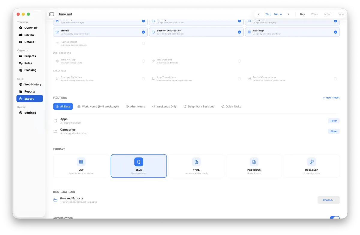Image resolution: width=360 pixels, height=235 pixels.
Task: Click the Settings gear icon
Action: pyautogui.click(x=21, y=113)
